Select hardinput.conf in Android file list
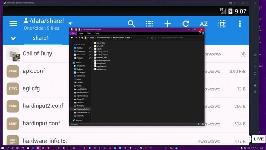Screen dimensions: 266x150 [41, 123]
